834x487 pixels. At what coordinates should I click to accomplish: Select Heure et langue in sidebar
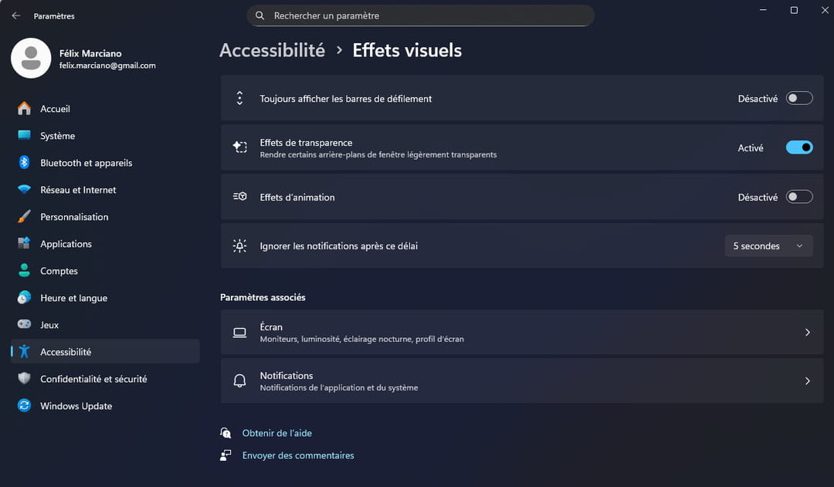(73, 298)
